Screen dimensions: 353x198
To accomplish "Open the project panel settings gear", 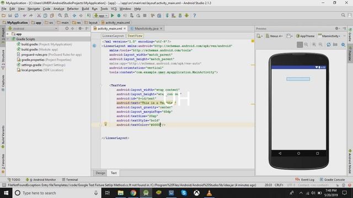I will 80,29.
